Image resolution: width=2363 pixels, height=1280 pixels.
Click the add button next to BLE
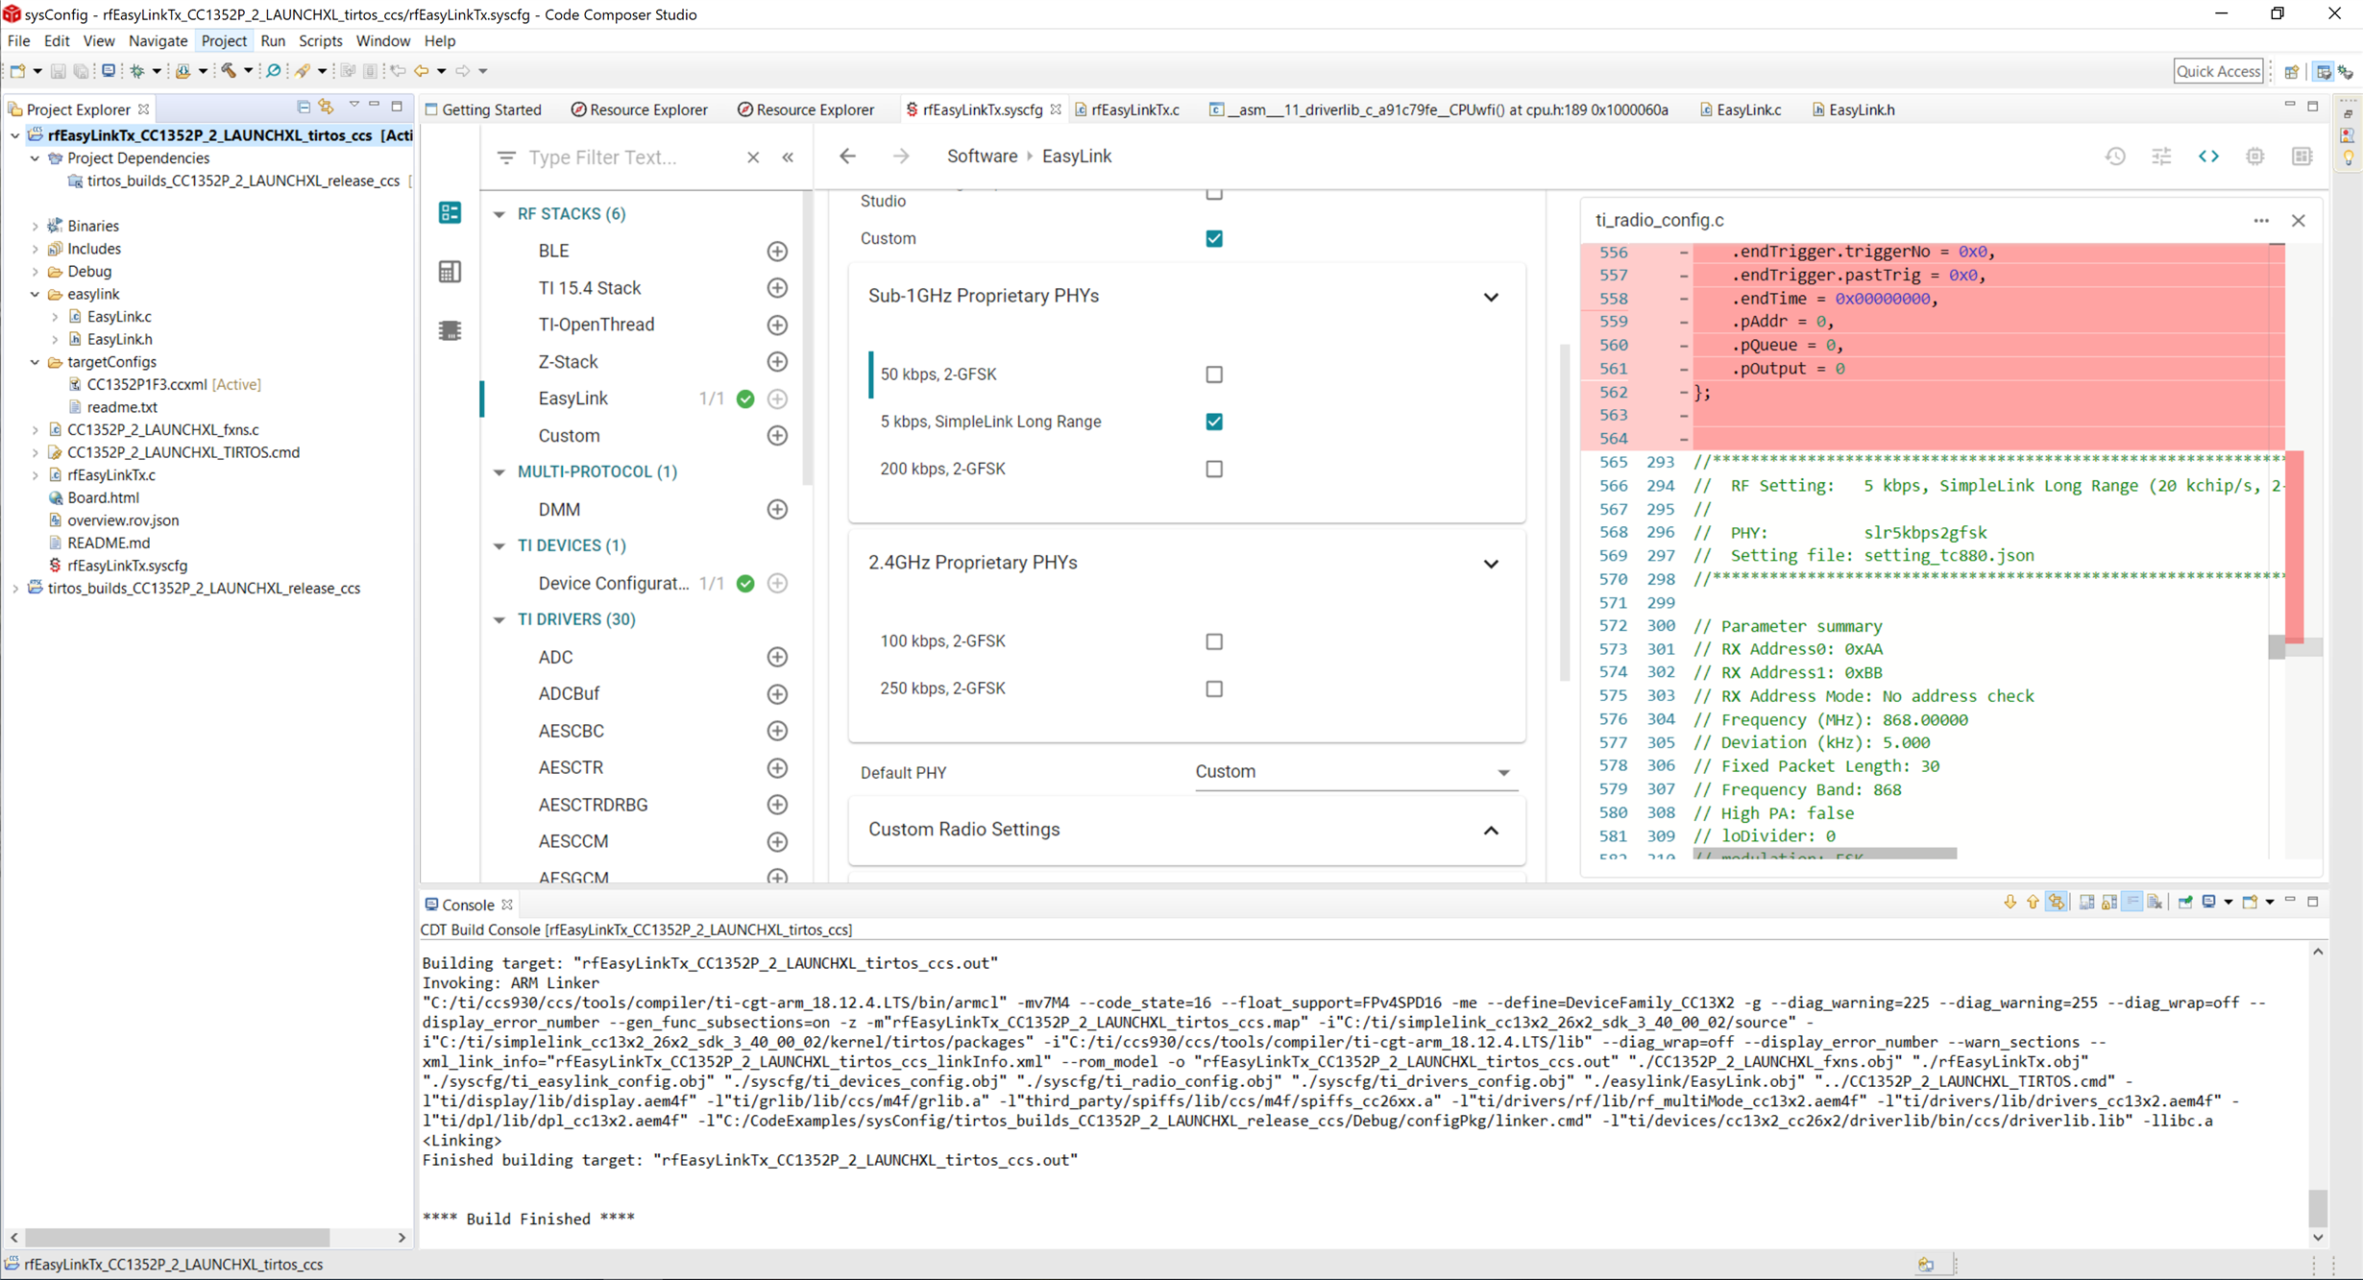[x=777, y=251]
